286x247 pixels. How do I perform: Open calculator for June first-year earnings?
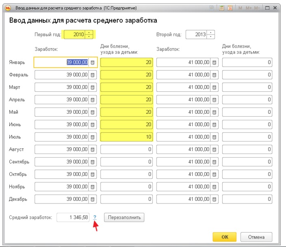93,124
